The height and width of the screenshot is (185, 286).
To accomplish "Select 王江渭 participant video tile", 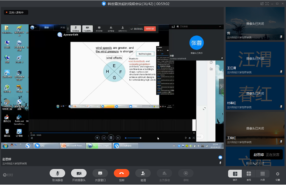I will (255, 59).
